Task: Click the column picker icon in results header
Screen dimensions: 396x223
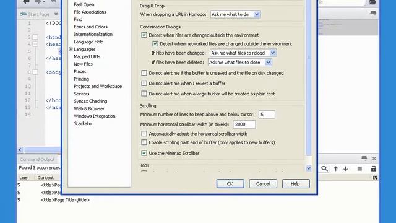Action: point(375,178)
